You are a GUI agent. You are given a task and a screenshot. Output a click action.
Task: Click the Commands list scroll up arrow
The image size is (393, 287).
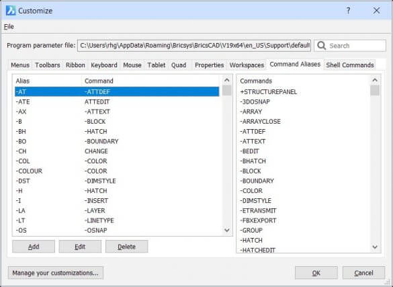pos(375,80)
